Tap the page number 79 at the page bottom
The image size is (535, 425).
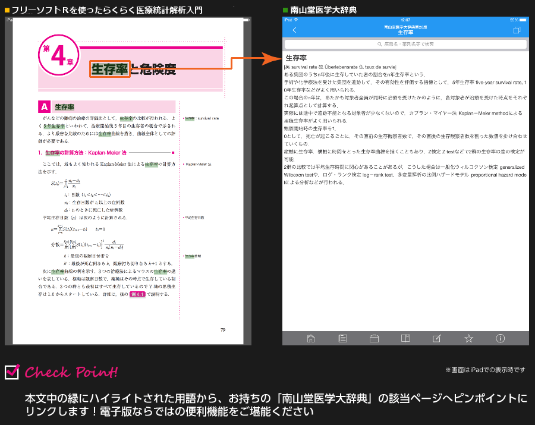tap(222, 329)
